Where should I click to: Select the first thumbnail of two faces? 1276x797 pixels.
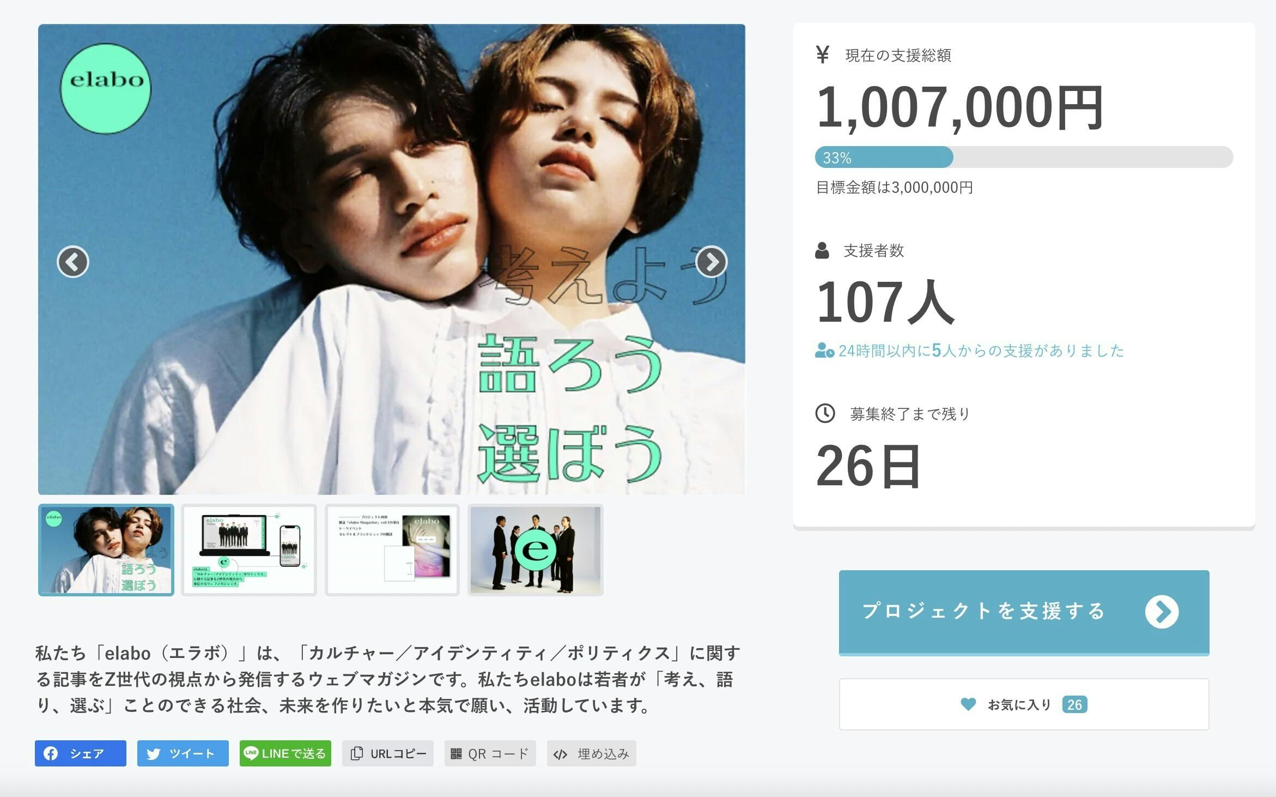coord(106,550)
